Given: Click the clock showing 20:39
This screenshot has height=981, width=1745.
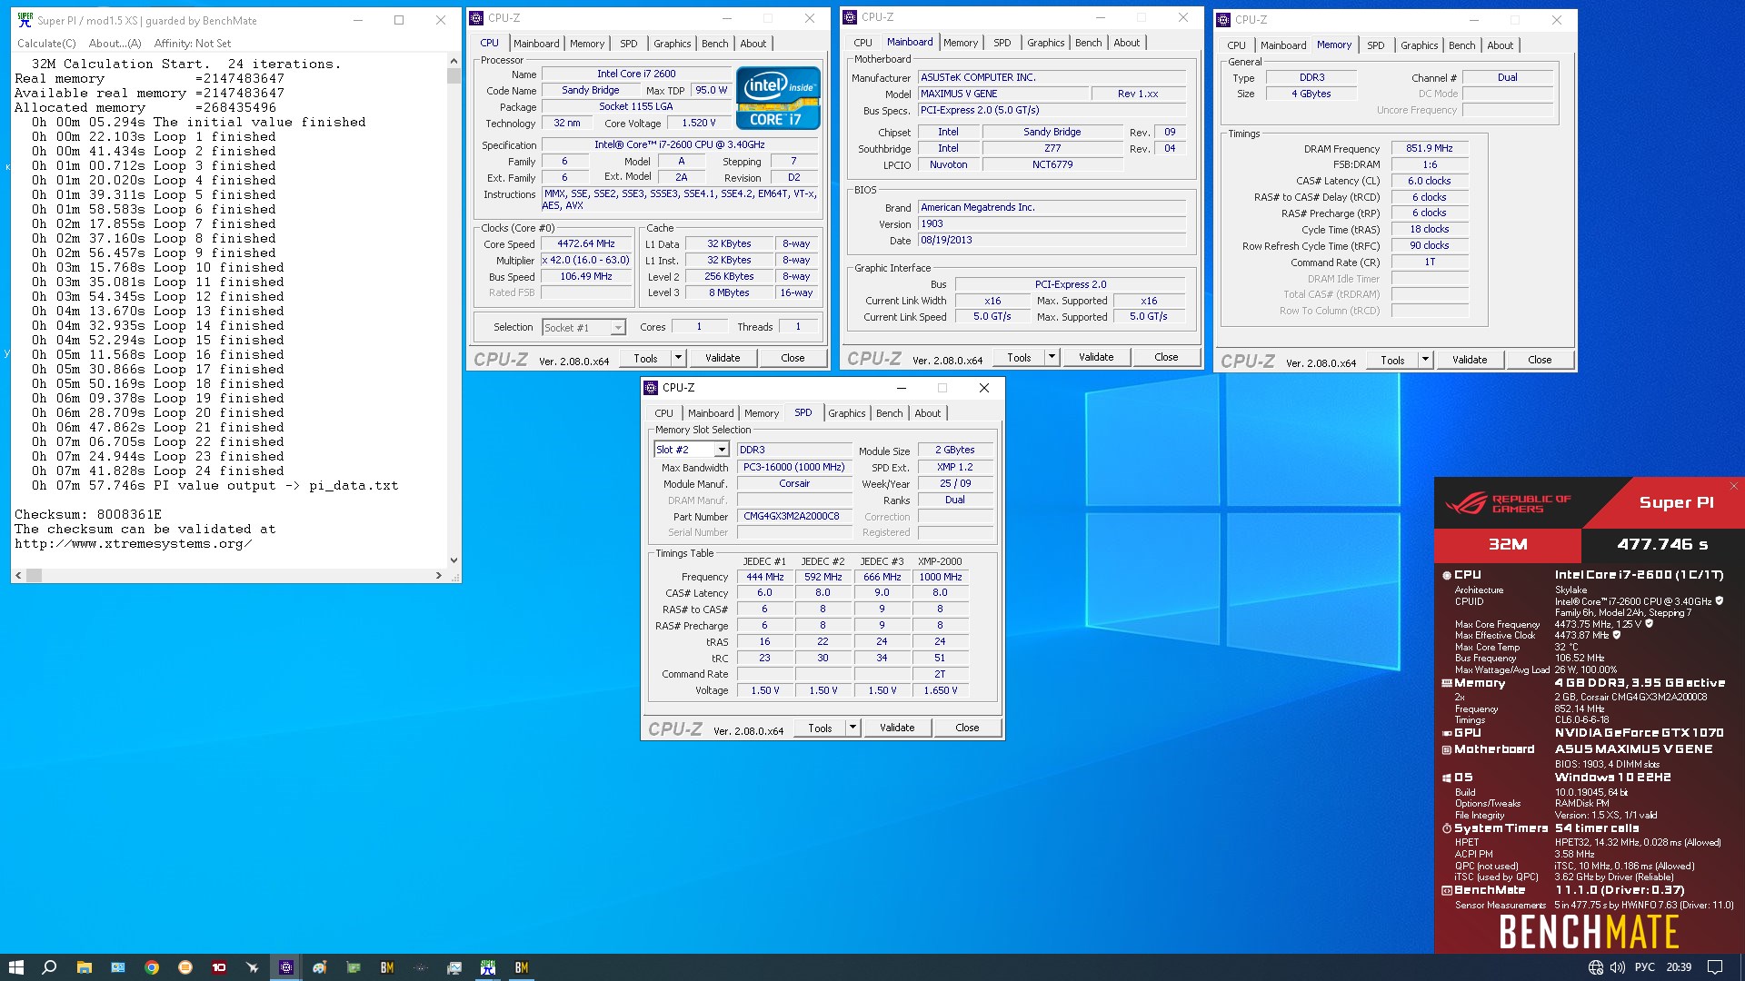Looking at the screenshot, I should (1679, 967).
